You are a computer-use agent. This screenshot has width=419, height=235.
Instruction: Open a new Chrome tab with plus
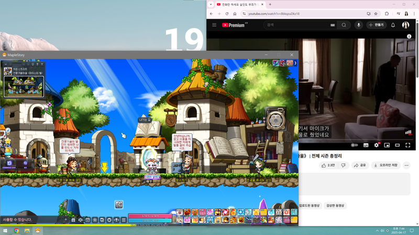[x=270, y=5]
